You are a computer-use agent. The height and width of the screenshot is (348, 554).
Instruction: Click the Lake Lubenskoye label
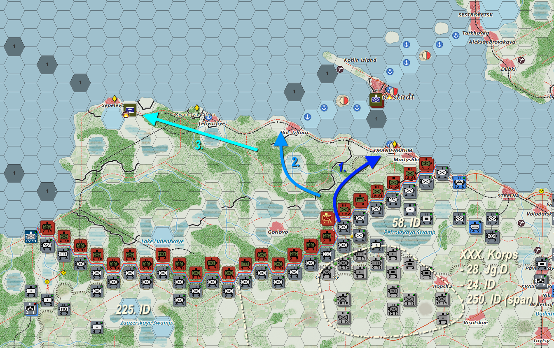(162, 241)
